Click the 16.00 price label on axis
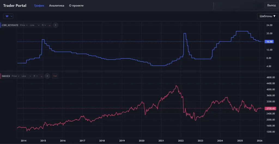 click(x=270, y=42)
